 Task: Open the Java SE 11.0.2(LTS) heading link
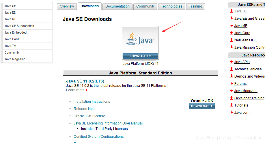tap(85, 81)
